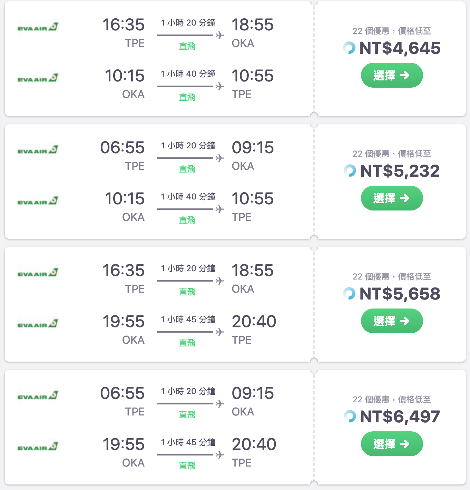
Task: Click EVA Air logo for the first card's 16:35 departure
Action: pos(38,27)
